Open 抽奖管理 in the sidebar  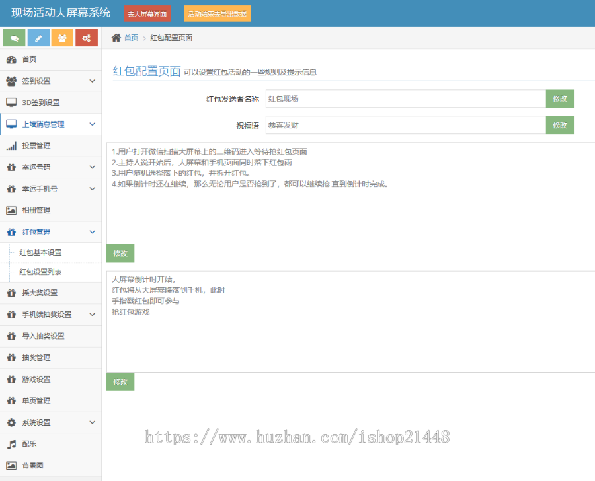pyautogui.click(x=51, y=357)
